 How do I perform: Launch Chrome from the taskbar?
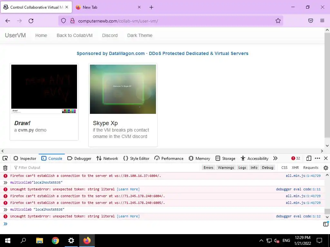click(55, 241)
